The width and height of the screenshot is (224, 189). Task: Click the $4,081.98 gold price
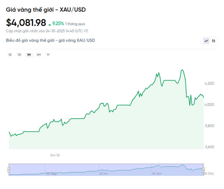click(x=26, y=23)
